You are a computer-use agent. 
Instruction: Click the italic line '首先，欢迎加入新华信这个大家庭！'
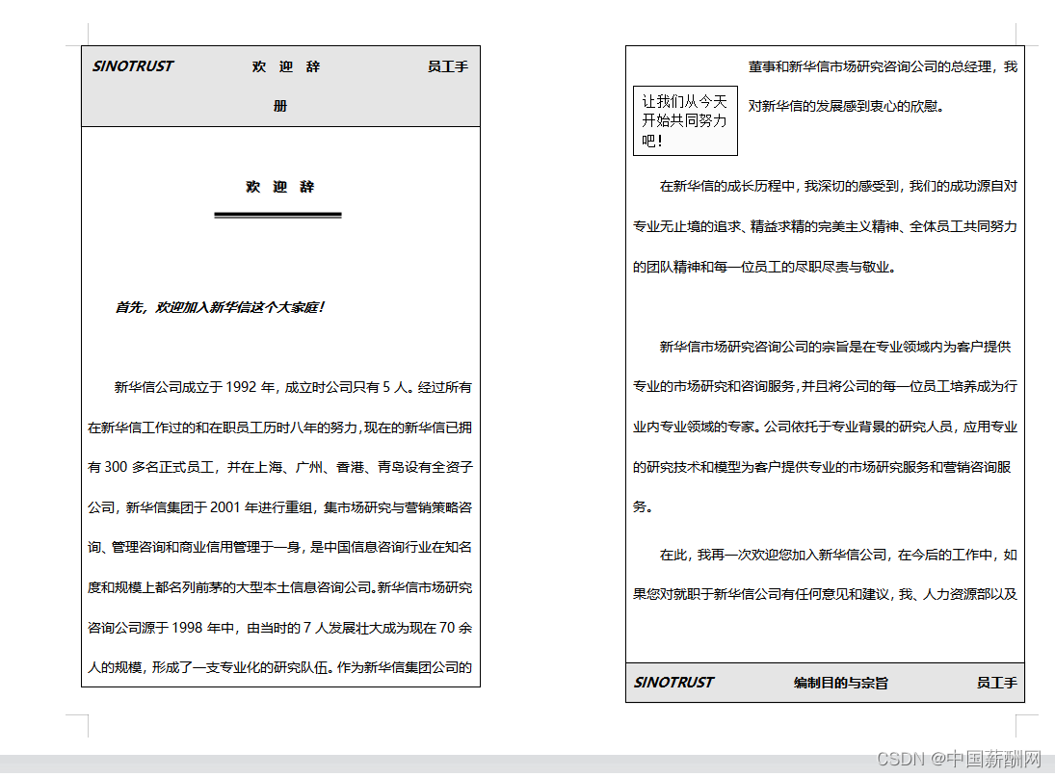220,307
